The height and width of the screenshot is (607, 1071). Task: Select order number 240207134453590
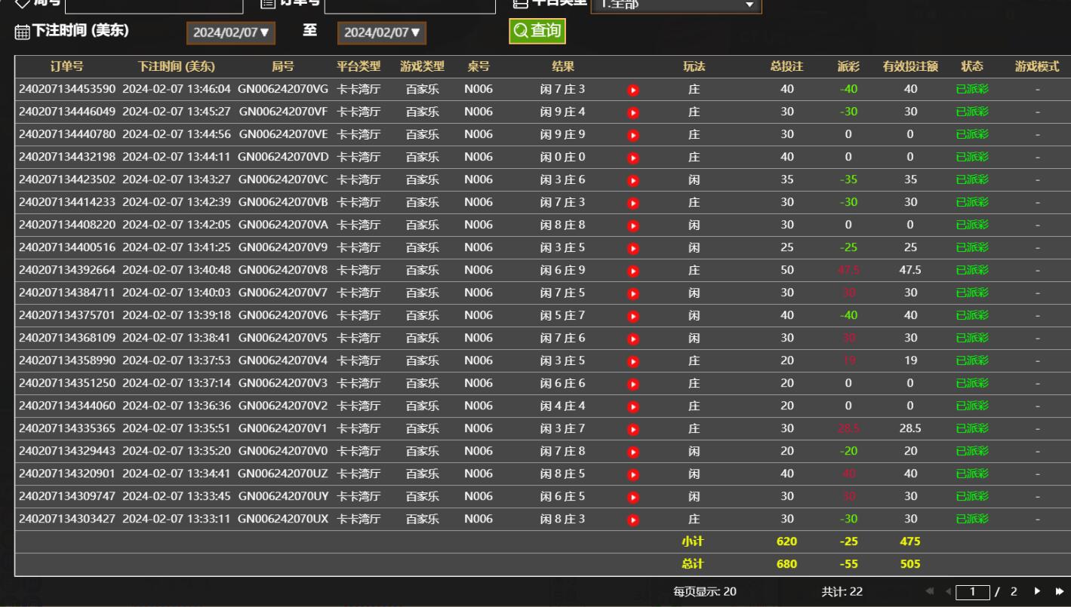tap(67, 89)
